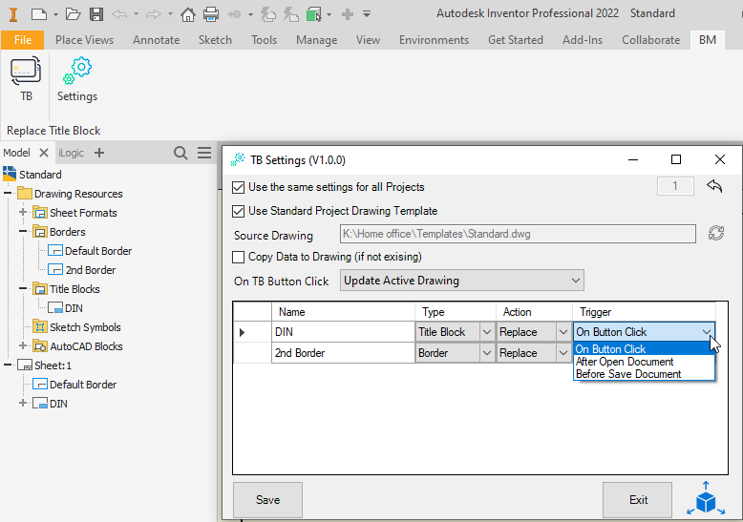This screenshot has width=743, height=522.
Task: Click the Undo arrow in quick access
Action: [119, 14]
